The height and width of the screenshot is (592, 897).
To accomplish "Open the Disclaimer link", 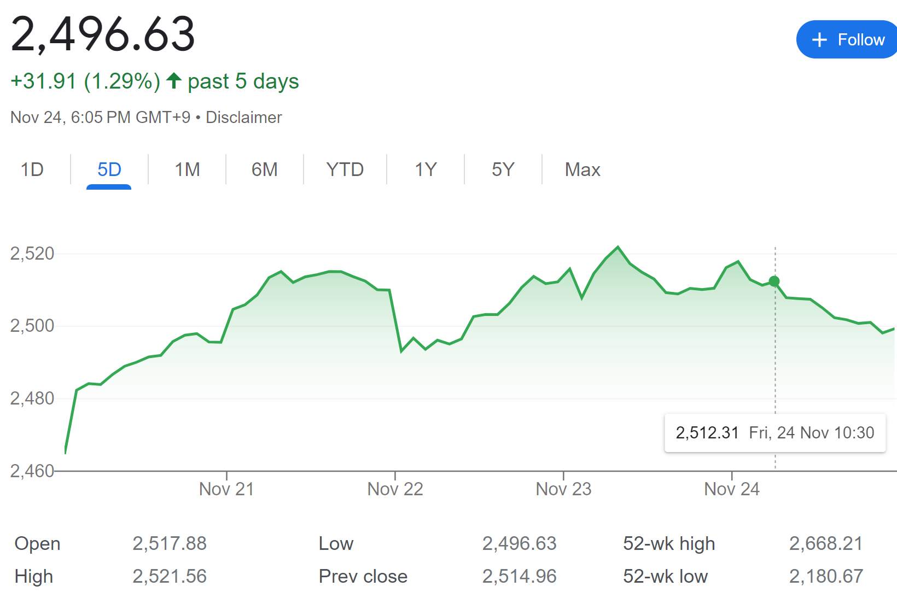I will (243, 118).
